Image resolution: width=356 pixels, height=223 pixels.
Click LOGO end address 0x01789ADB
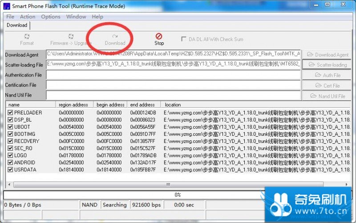coord(143,155)
